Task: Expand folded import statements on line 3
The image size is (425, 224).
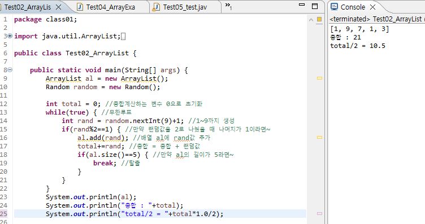Action: coord(10,36)
